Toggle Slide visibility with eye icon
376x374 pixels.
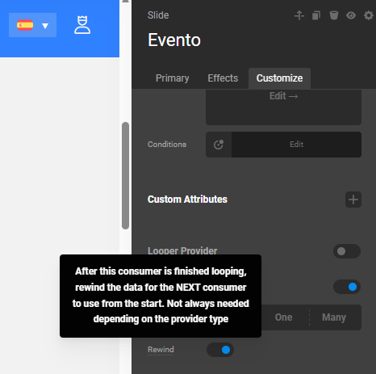pyautogui.click(x=351, y=15)
